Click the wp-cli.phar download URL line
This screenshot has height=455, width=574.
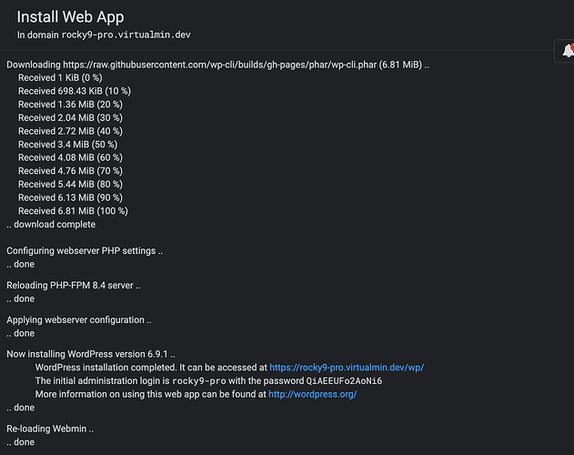218,65
